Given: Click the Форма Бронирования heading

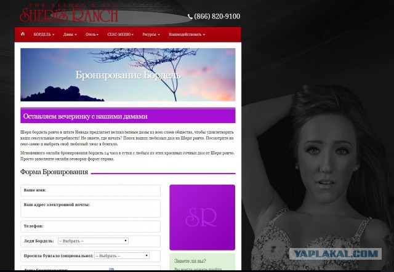Looking at the screenshot, I should (54, 172).
